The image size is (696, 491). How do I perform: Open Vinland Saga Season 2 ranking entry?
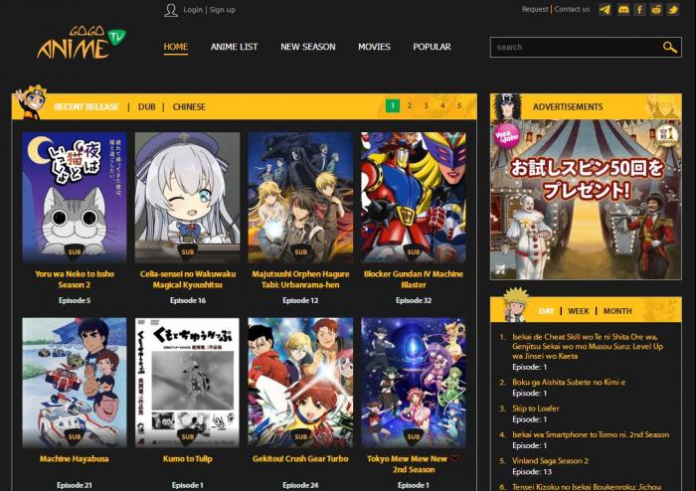click(x=550, y=461)
